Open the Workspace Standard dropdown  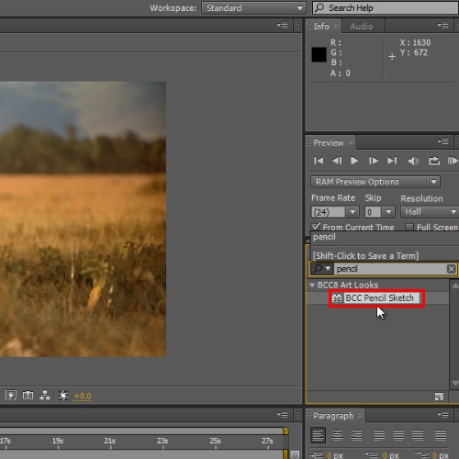click(x=253, y=8)
